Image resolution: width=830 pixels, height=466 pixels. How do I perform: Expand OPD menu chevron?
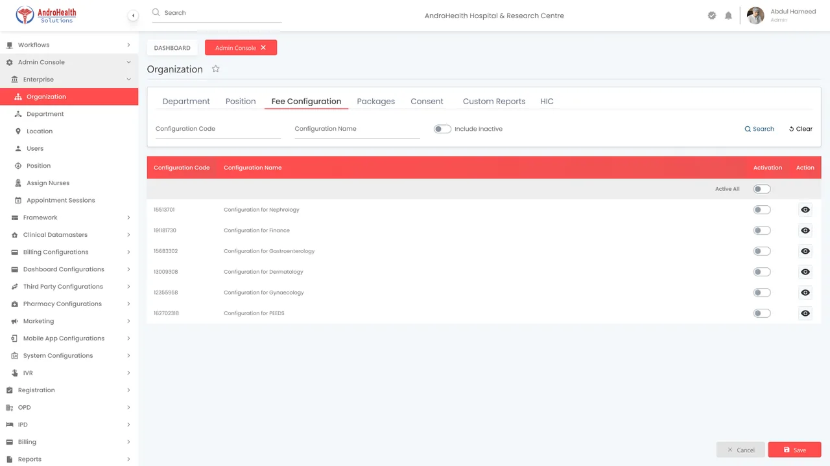(x=128, y=407)
